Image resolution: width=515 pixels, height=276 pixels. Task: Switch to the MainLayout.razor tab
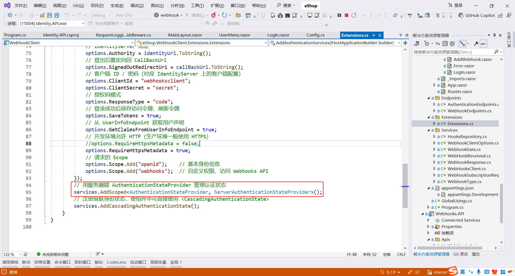click(x=185, y=35)
